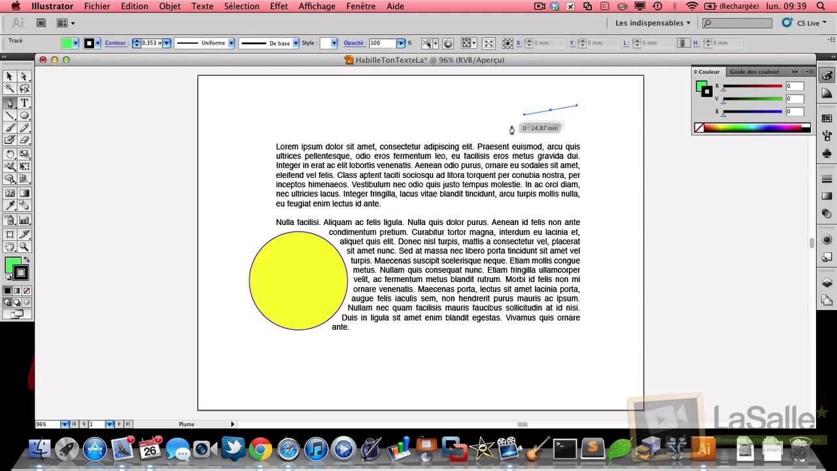Select the Eraser tool

[24, 140]
